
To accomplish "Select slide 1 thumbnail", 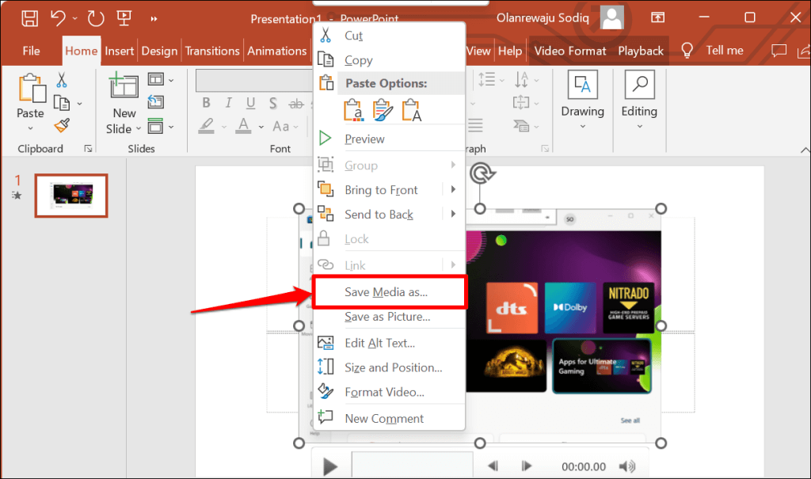I will (x=70, y=196).
